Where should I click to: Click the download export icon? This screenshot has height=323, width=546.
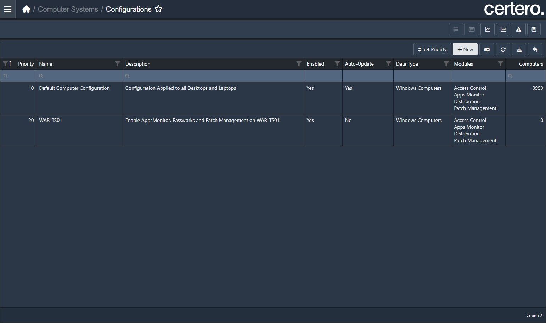point(519,49)
